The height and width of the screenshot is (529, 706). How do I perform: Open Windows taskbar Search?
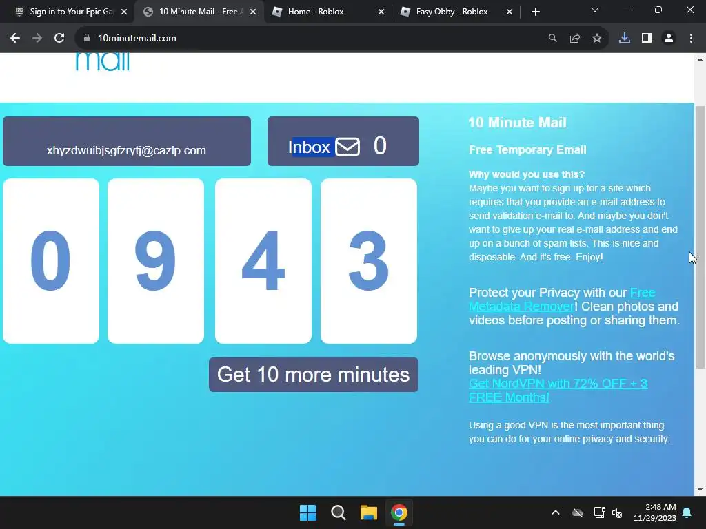click(338, 512)
